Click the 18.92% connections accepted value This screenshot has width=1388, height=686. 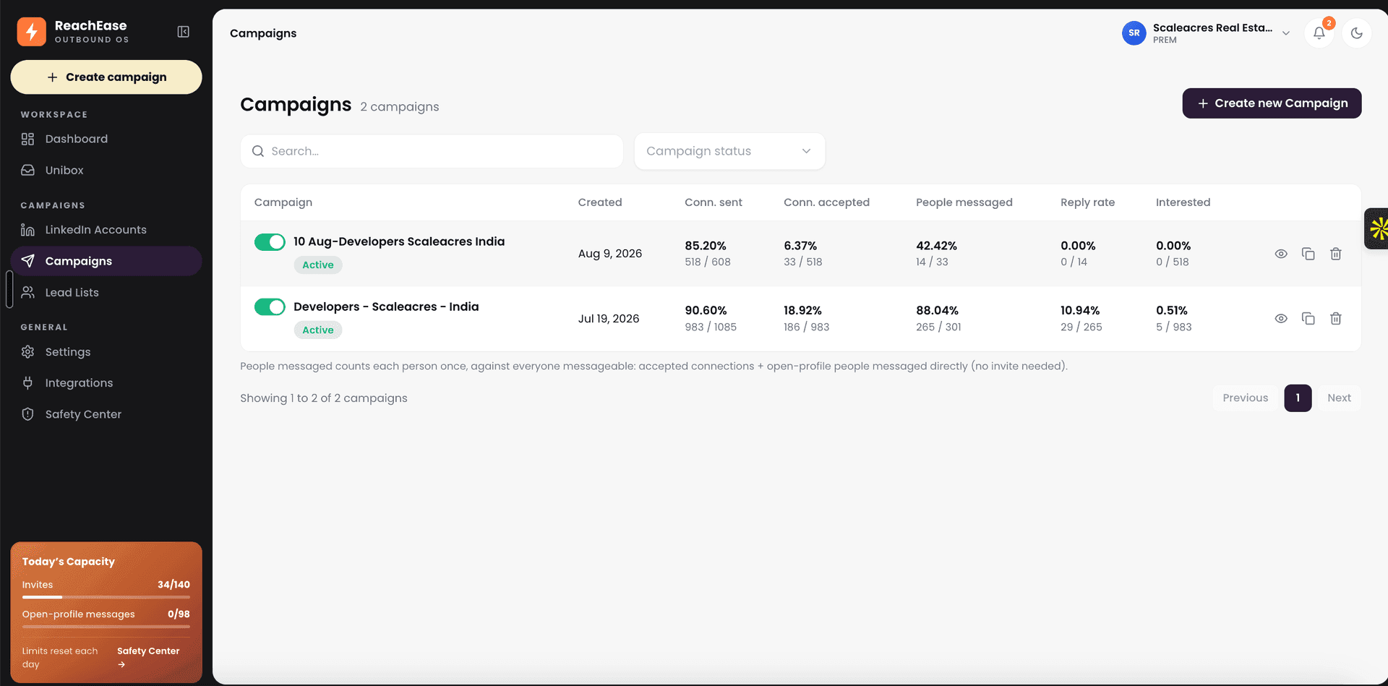click(x=802, y=310)
